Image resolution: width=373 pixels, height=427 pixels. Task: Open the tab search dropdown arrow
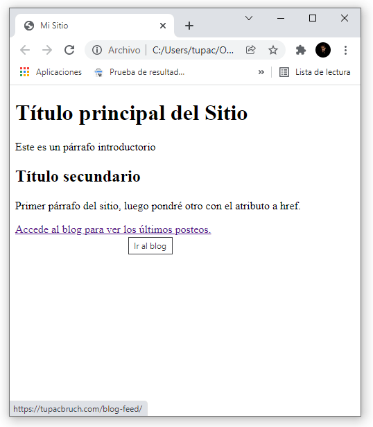click(x=249, y=18)
